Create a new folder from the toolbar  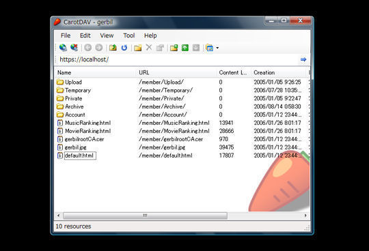[138, 48]
